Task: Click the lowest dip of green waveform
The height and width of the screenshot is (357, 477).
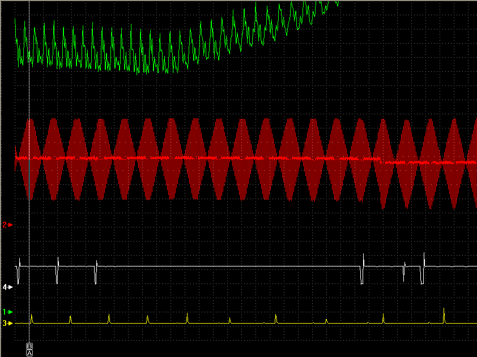Action: click(167, 73)
